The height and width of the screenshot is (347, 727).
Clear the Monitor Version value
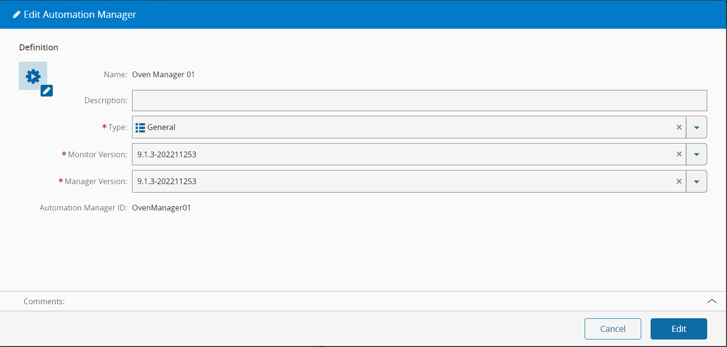tap(679, 154)
